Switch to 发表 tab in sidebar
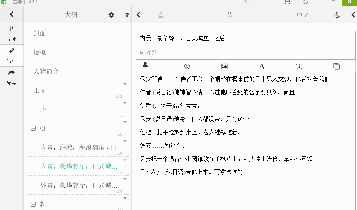The height and width of the screenshot is (210, 357). [x=12, y=78]
